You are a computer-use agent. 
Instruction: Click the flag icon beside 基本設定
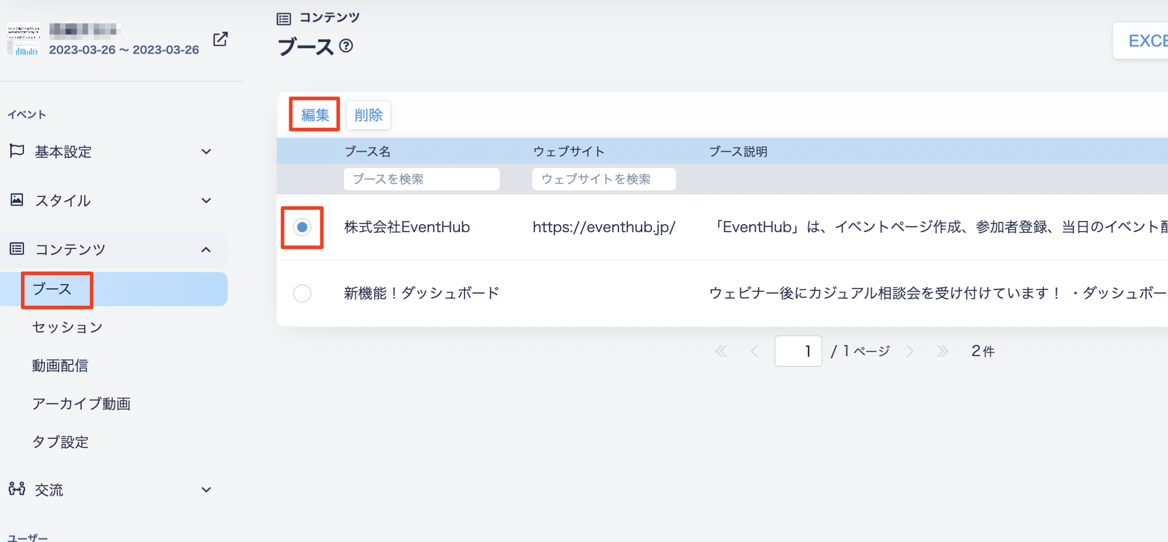pos(17,151)
